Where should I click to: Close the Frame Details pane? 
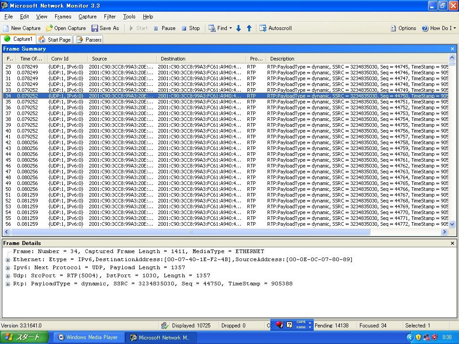pyautogui.click(x=453, y=243)
